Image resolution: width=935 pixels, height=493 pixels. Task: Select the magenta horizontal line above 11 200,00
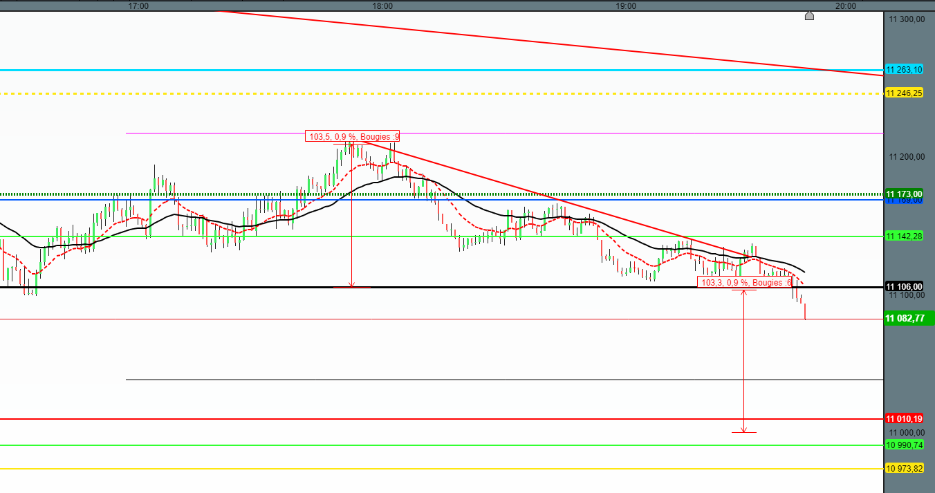pos(505,133)
